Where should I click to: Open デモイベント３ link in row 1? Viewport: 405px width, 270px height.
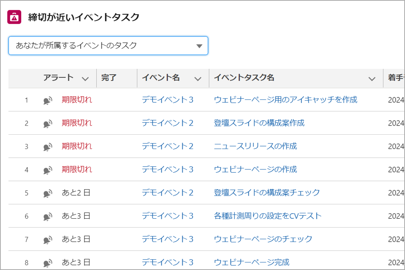coord(168,100)
